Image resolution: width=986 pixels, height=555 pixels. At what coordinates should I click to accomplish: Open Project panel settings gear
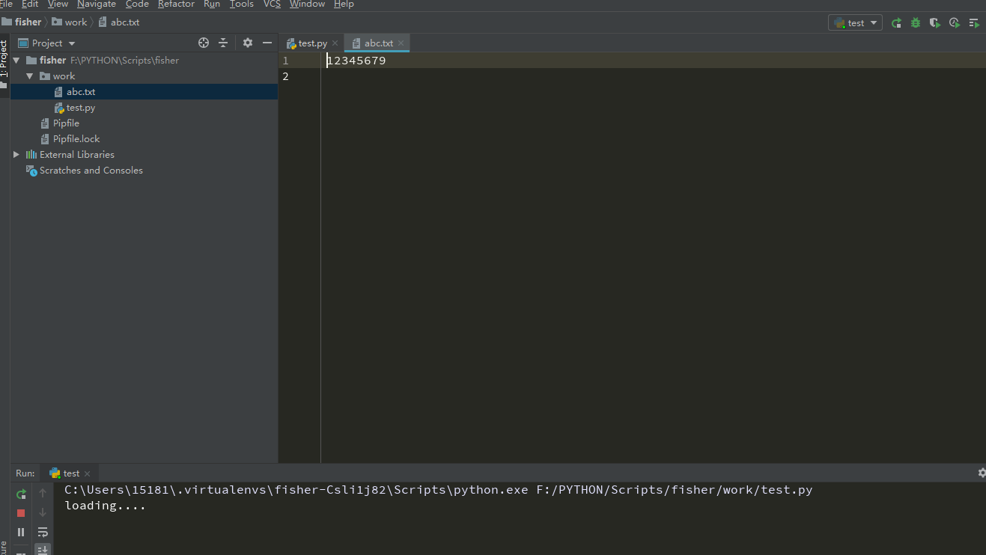[247, 43]
